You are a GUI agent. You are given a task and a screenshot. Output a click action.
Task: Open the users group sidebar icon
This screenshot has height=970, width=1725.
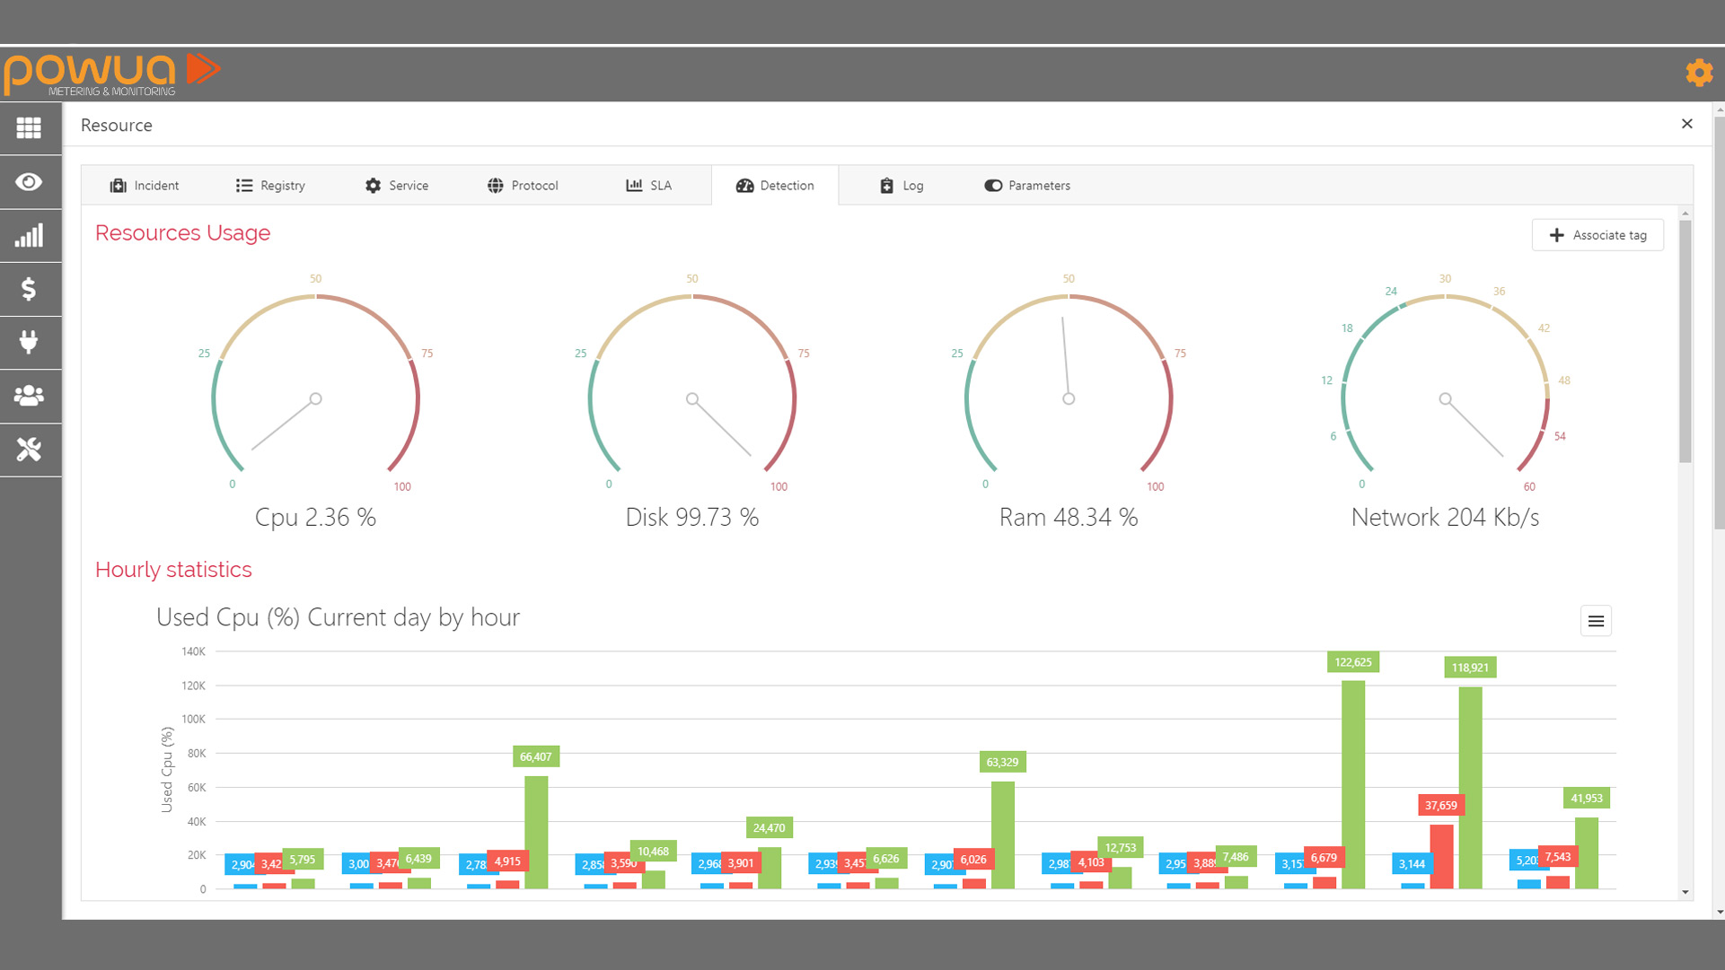tap(29, 396)
